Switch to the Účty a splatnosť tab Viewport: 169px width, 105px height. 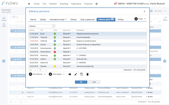pyautogui.click(x=87, y=19)
